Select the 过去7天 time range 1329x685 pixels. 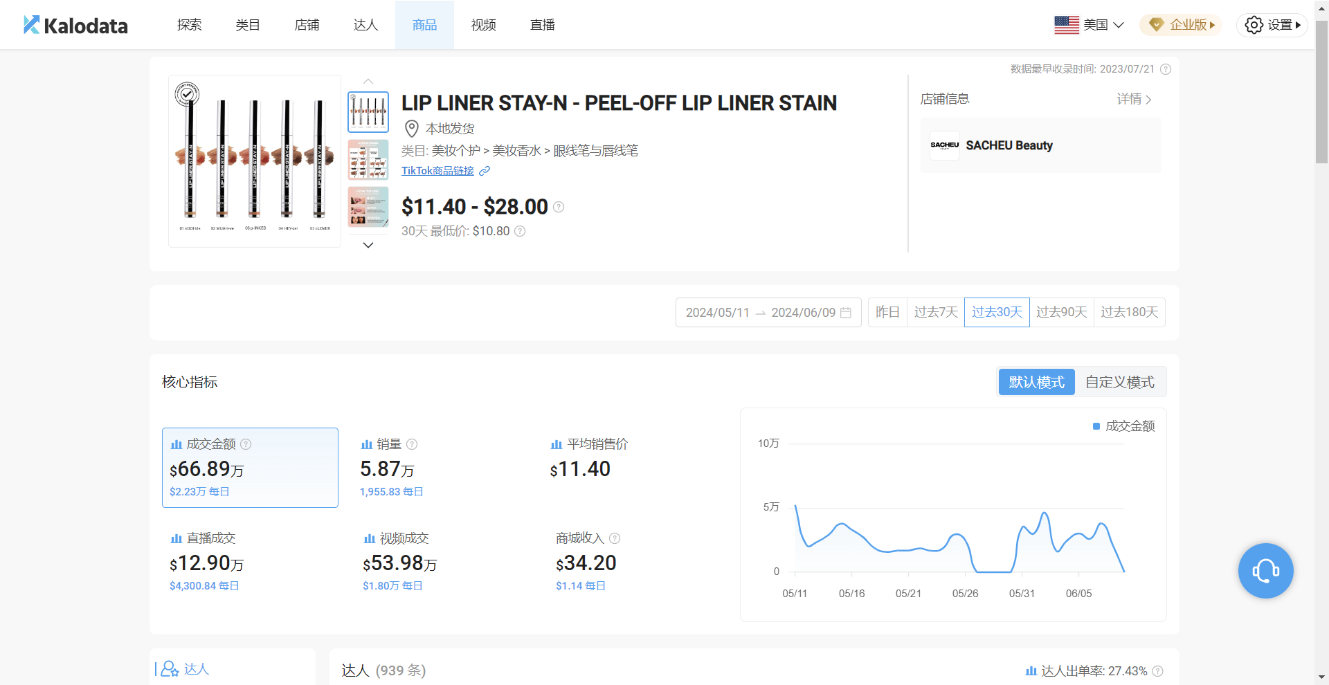(x=935, y=312)
